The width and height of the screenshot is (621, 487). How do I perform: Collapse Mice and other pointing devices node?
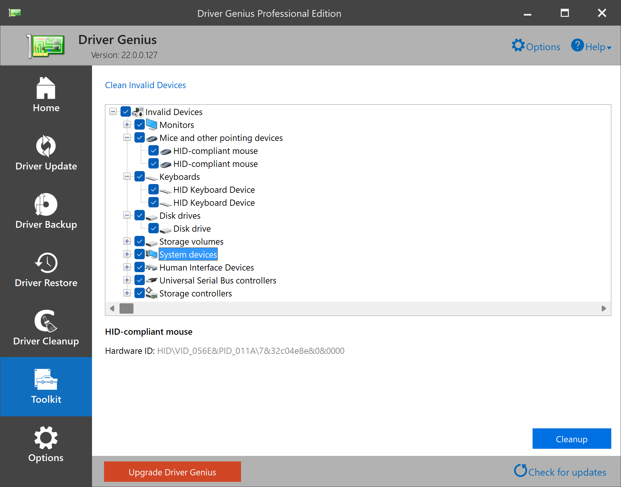click(127, 138)
